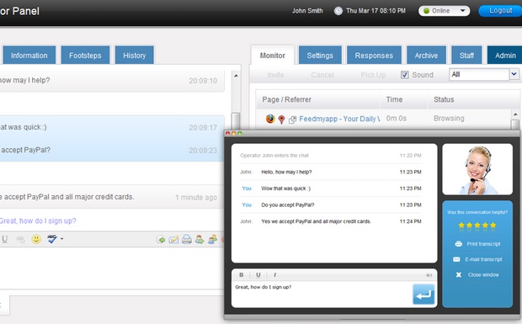The height and width of the screenshot is (324, 522).
Task: Switch to the Information tab
Action: pos(29,56)
